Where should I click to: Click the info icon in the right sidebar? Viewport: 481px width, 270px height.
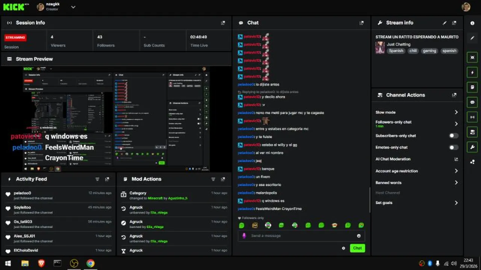[472, 23]
